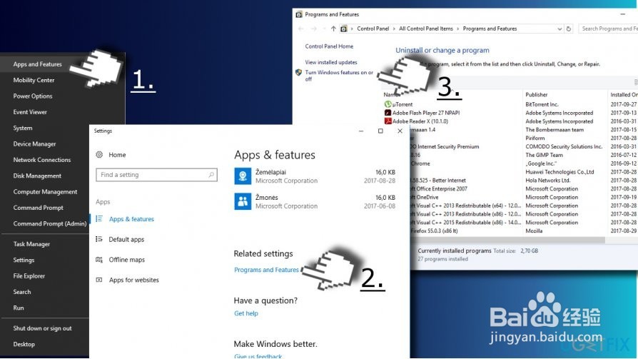Click Search Programs and Features box
This screenshot has width=638, height=359.
pyautogui.click(x=609, y=29)
